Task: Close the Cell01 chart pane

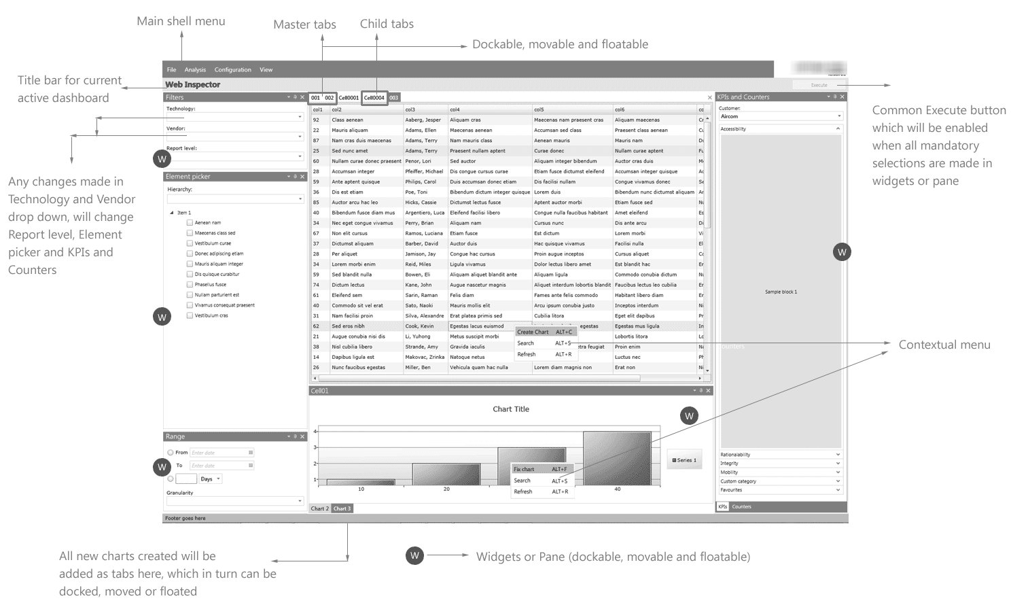Action: pos(708,391)
